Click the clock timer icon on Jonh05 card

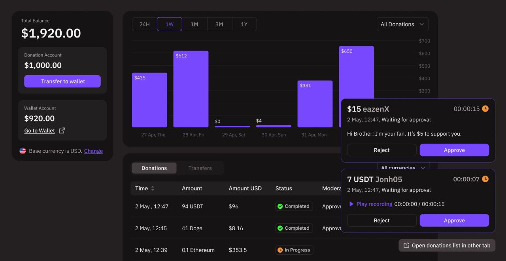pyautogui.click(x=485, y=179)
